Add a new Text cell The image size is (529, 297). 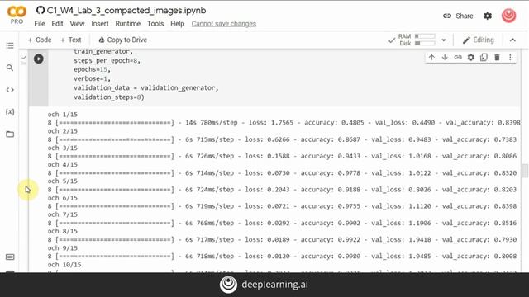[x=70, y=40]
